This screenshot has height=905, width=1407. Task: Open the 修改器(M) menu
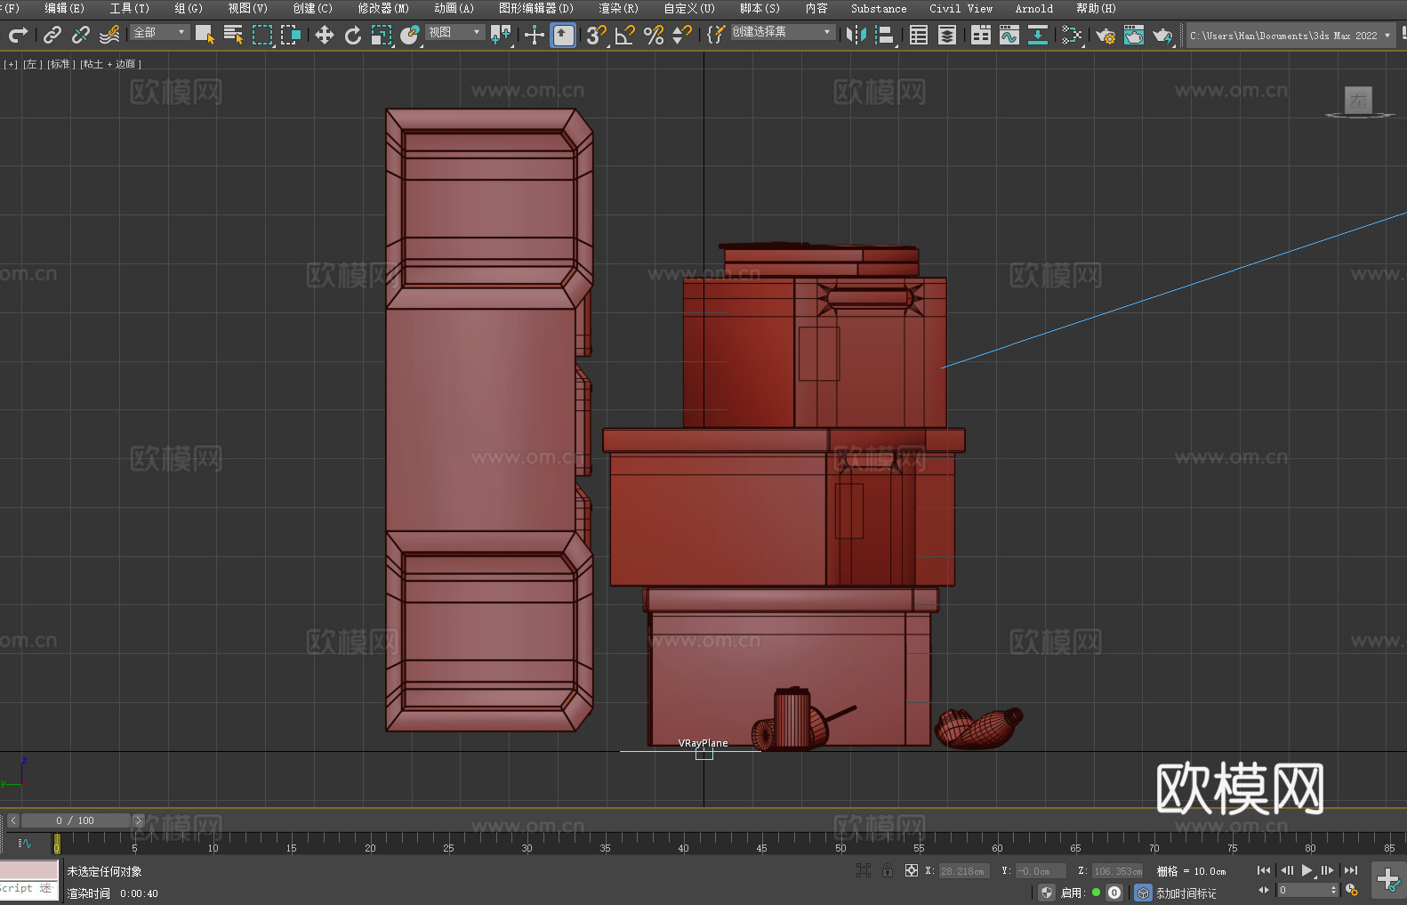tap(383, 8)
